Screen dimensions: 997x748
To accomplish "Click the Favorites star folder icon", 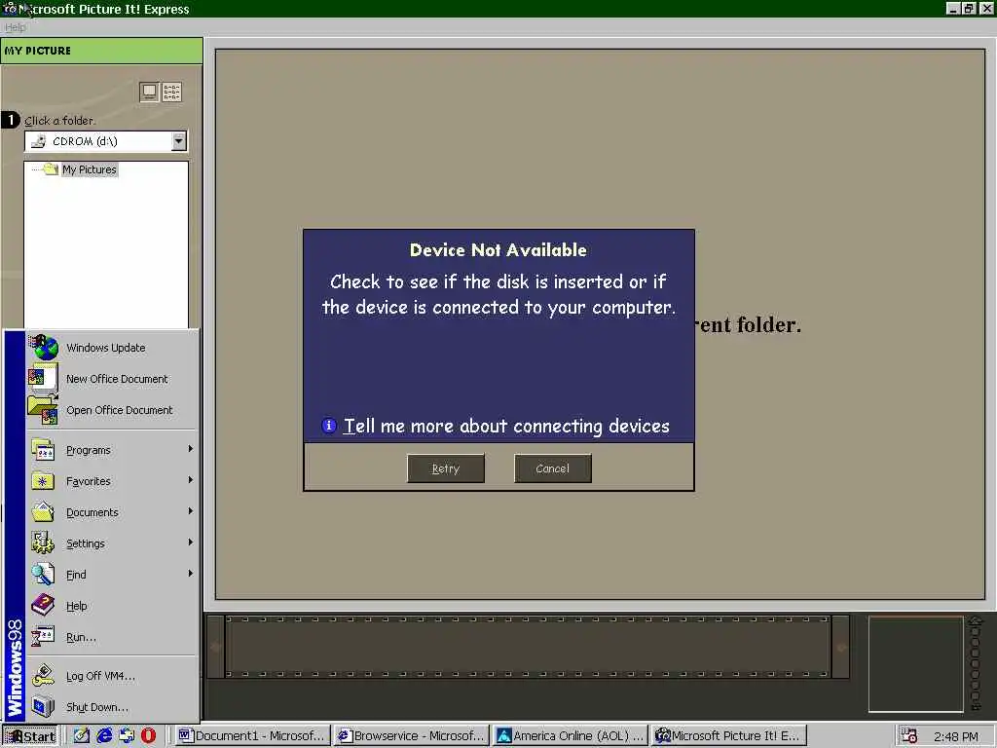I will coord(43,481).
